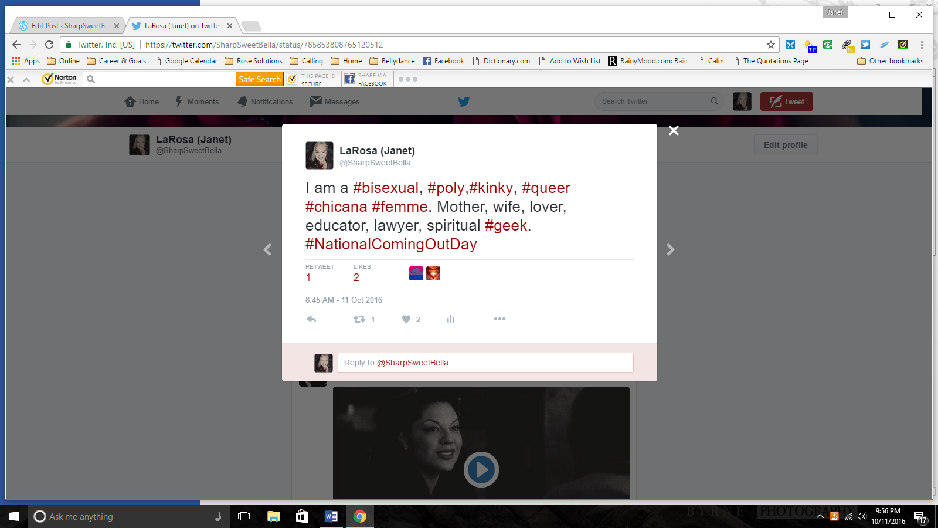Open the Chrome menu
This screenshot has width=938, height=528.
tap(922, 44)
